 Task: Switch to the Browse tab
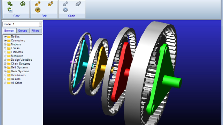pos(9,31)
